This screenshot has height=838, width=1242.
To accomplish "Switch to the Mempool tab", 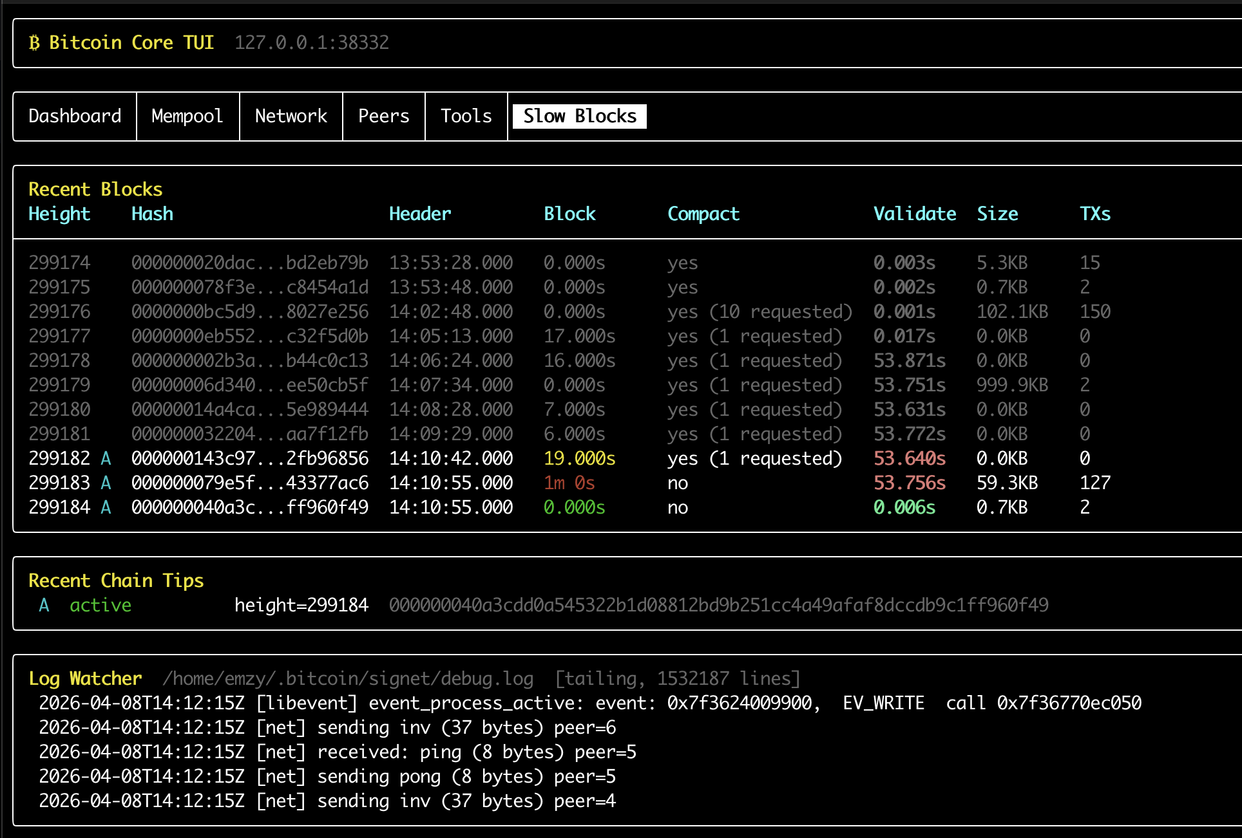I will 187,116.
